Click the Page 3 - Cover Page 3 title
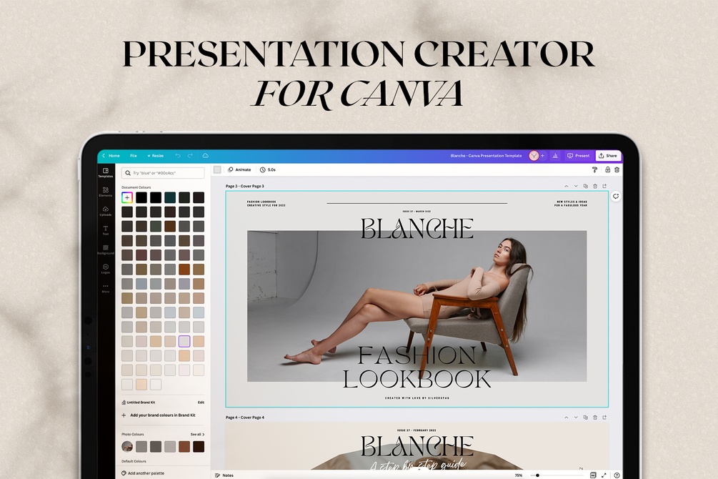The width and height of the screenshot is (718, 479). [x=244, y=186]
